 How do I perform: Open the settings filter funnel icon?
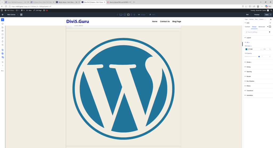(x=270, y=32)
